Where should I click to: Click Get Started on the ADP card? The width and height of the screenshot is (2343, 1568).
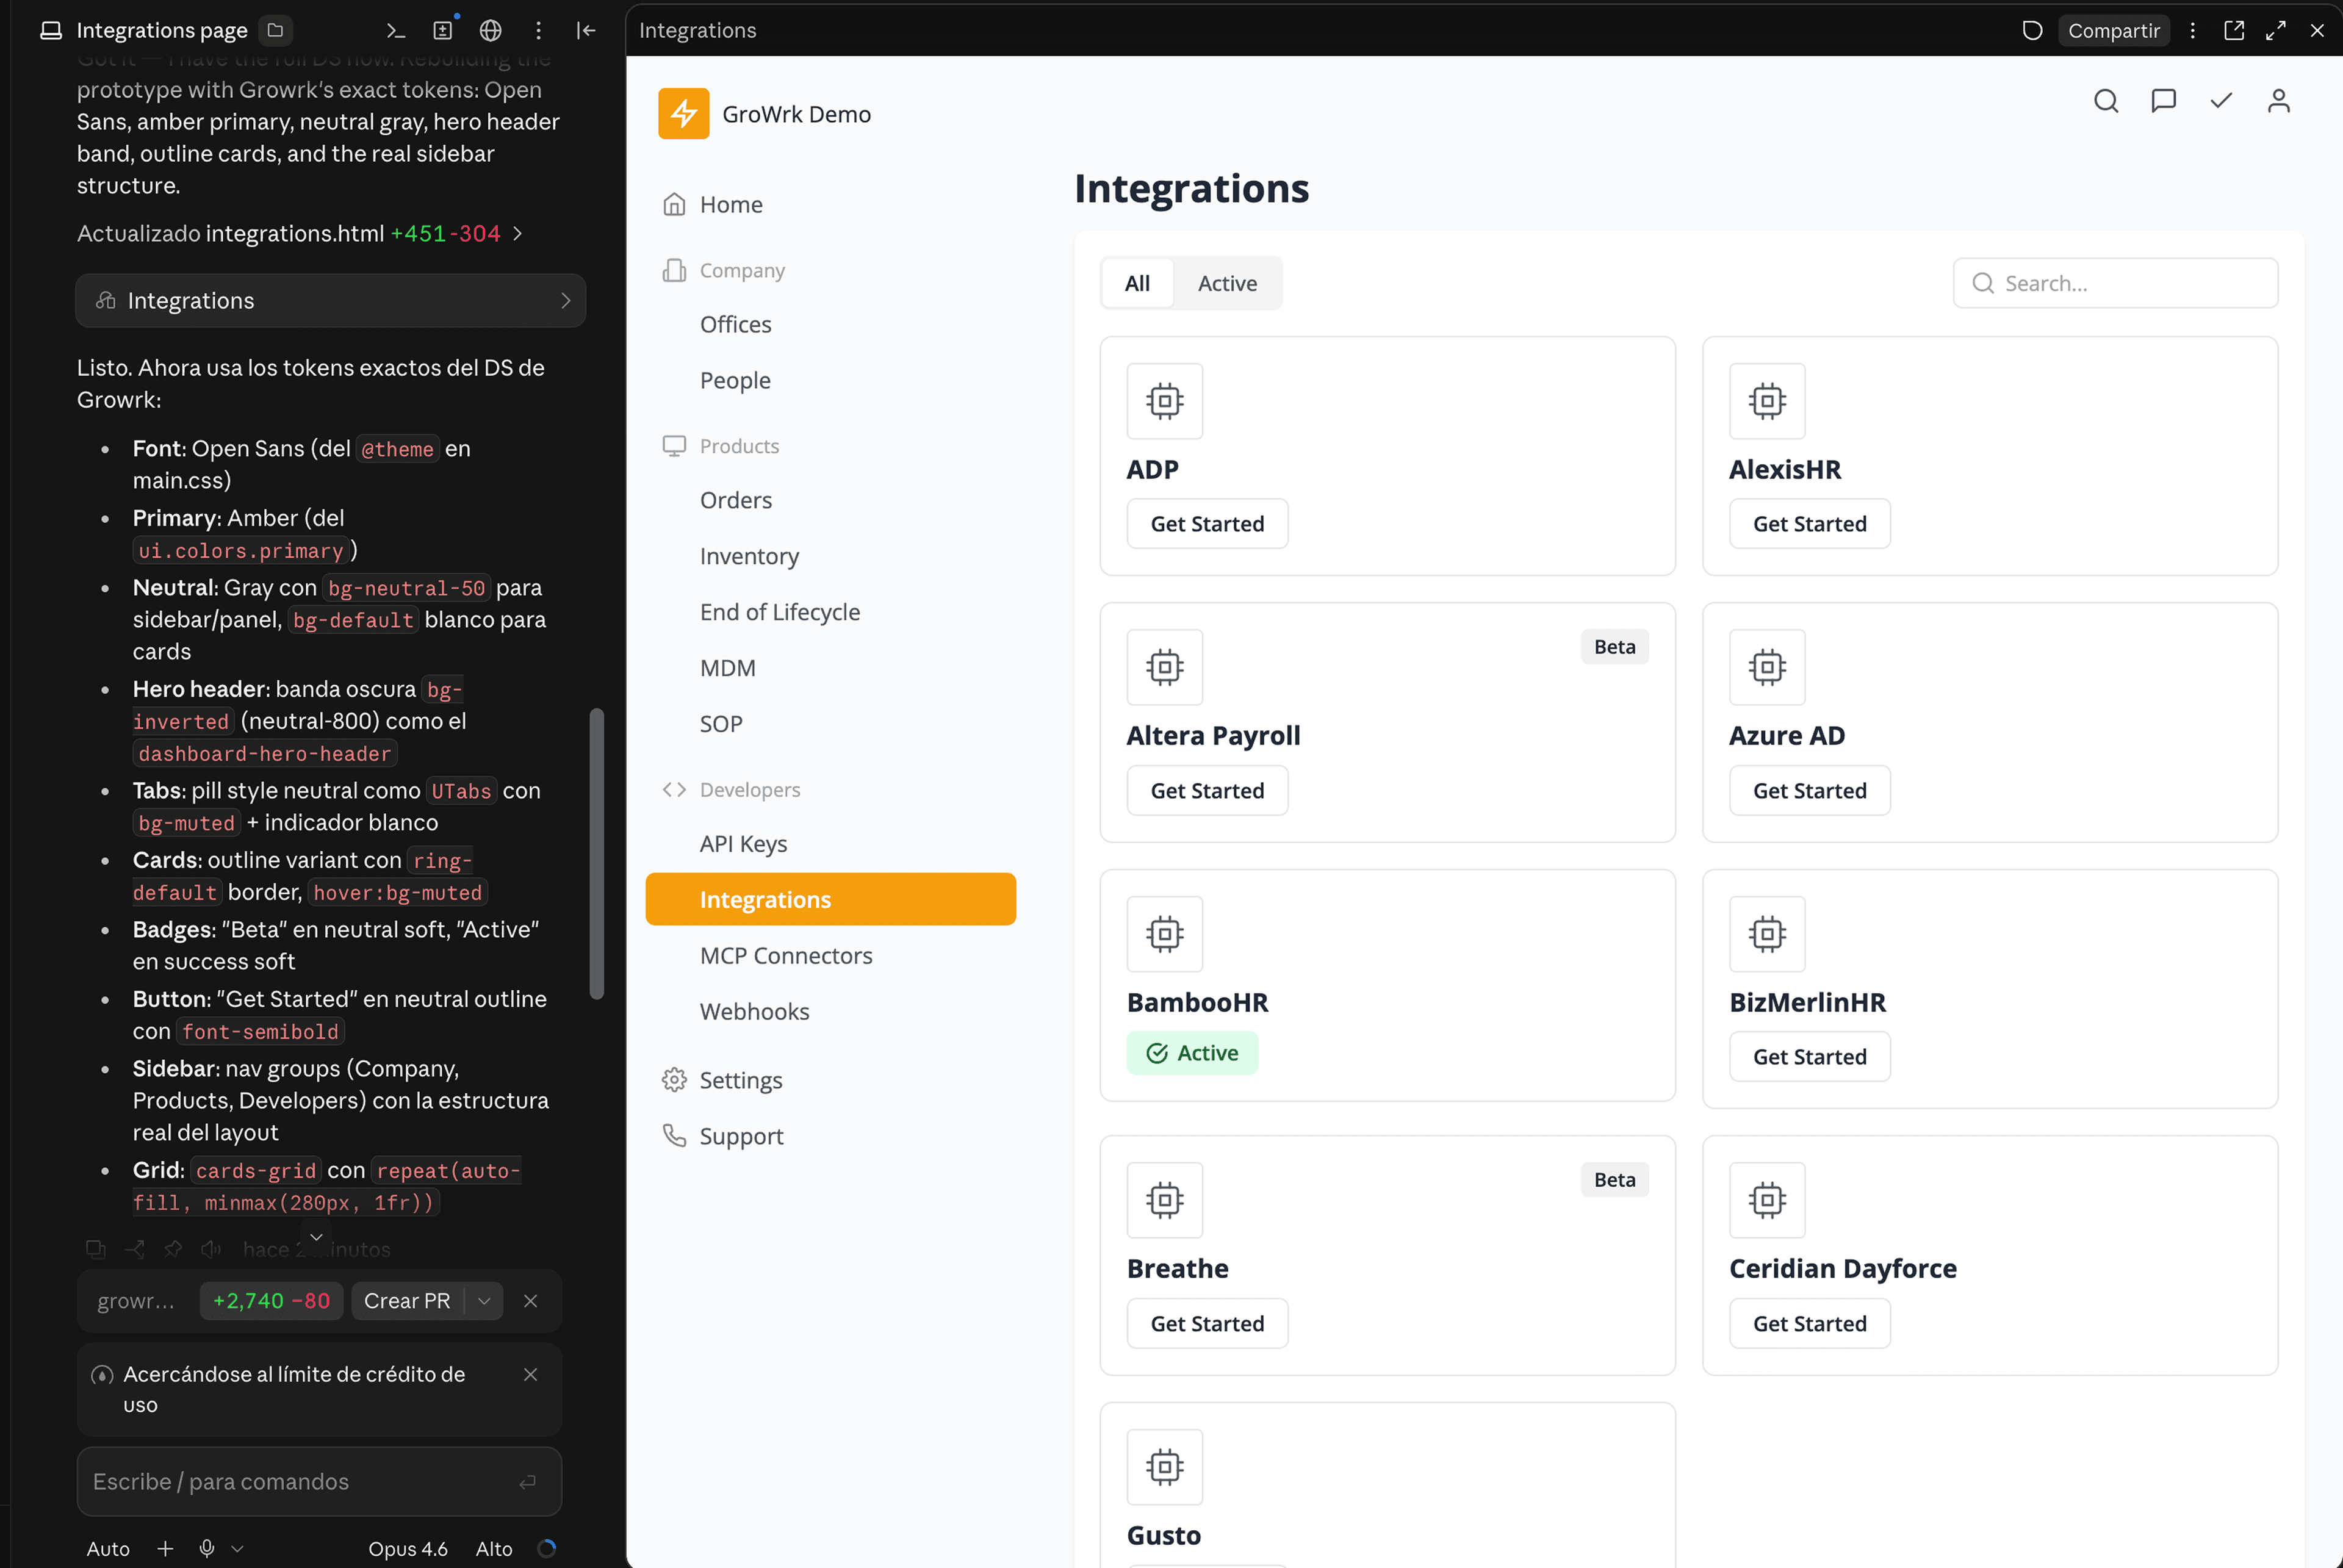pos(1207,524)
